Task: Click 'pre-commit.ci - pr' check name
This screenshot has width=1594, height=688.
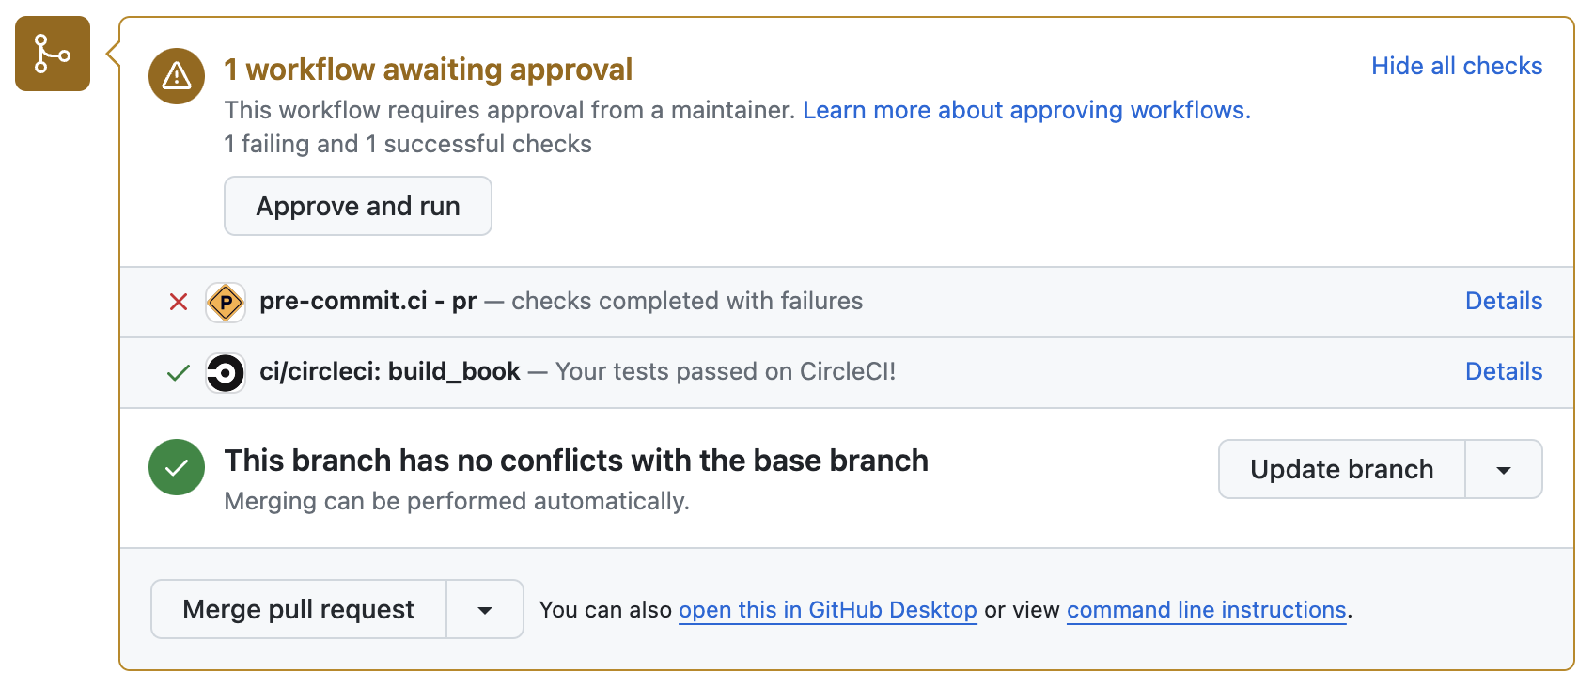Action: pyautogui.click(x=368, y=301)
